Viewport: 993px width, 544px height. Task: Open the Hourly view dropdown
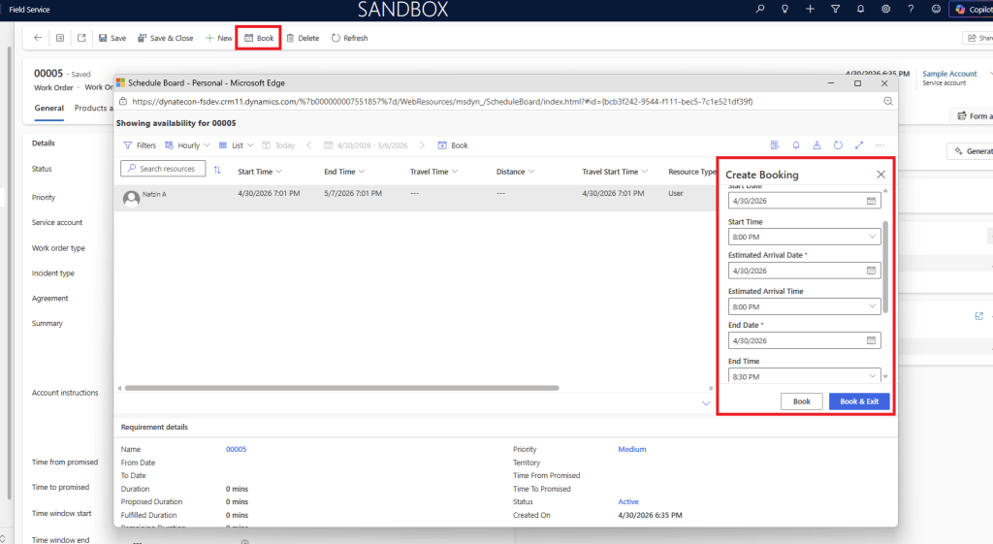coord(187,145)
